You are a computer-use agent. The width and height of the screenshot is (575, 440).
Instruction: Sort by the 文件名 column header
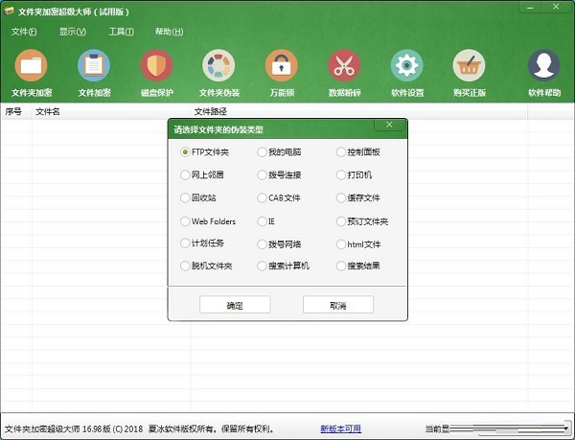(111, 111)
